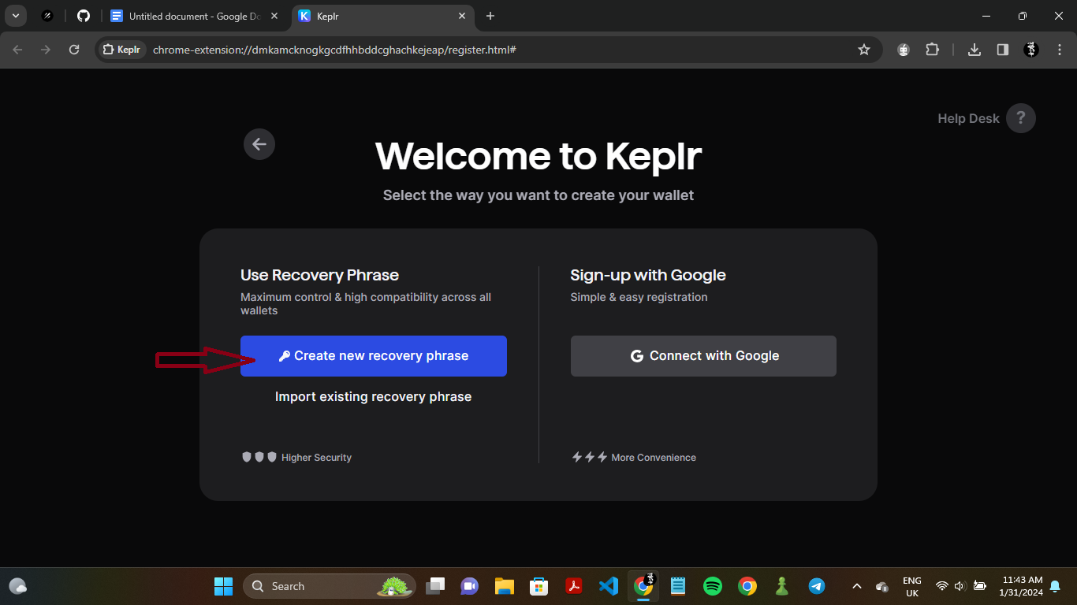Click the Keplr extension chip in address bar
The image size is (1077, 605).
(122, 50)
